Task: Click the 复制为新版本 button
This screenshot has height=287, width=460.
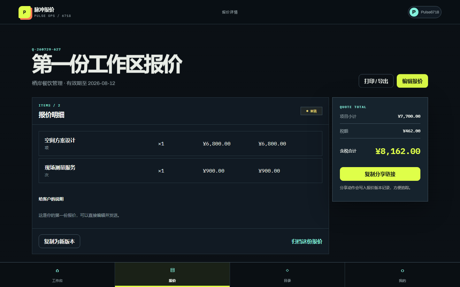Action: (x=59, y=241)
